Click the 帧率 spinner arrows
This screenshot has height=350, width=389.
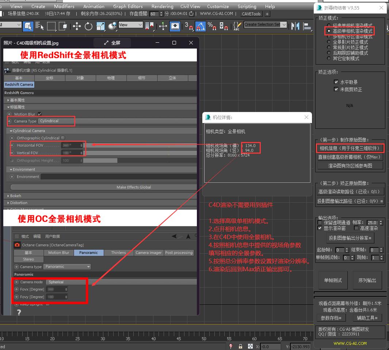(381, 223)
